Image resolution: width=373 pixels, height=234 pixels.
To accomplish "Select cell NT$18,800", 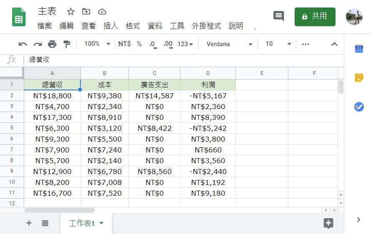I will tap(53, 96).
